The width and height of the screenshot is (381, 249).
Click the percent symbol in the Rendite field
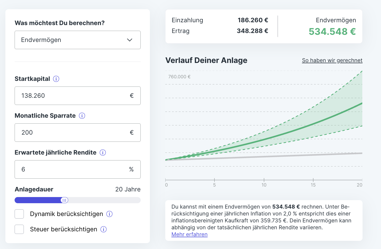(x=131, y=169)
